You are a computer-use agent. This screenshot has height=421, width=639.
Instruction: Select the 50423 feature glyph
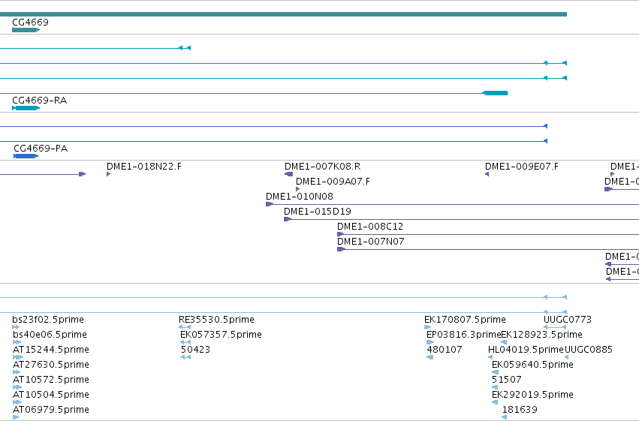pyautogui.click(x=185, y=357)
